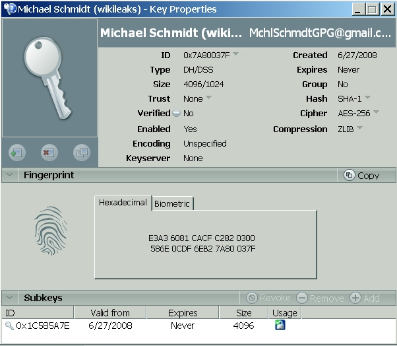397x346 pixels.
Task: Click the Group value No
Action: pos(343,84)
